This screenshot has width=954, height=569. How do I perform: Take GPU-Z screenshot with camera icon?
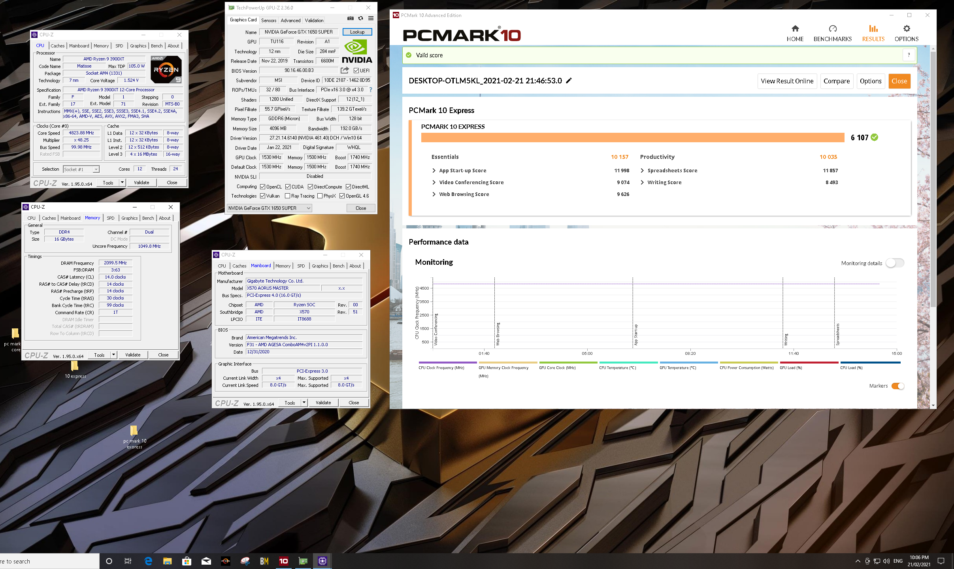point(350,18)
